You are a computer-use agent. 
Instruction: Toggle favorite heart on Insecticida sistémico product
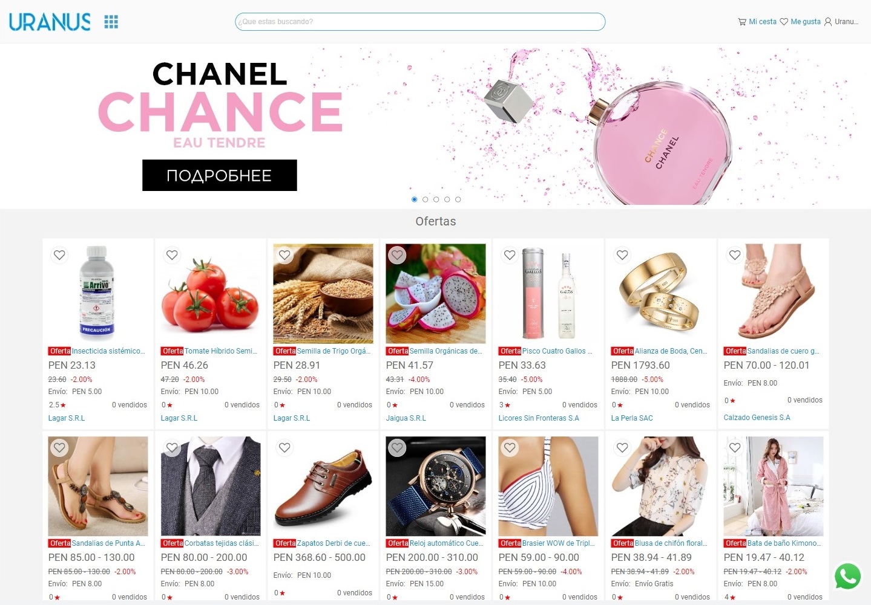pos(59,255)
